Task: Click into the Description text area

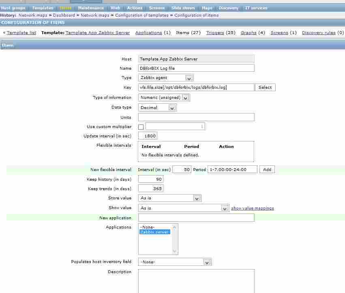Action: pos(196,280)
